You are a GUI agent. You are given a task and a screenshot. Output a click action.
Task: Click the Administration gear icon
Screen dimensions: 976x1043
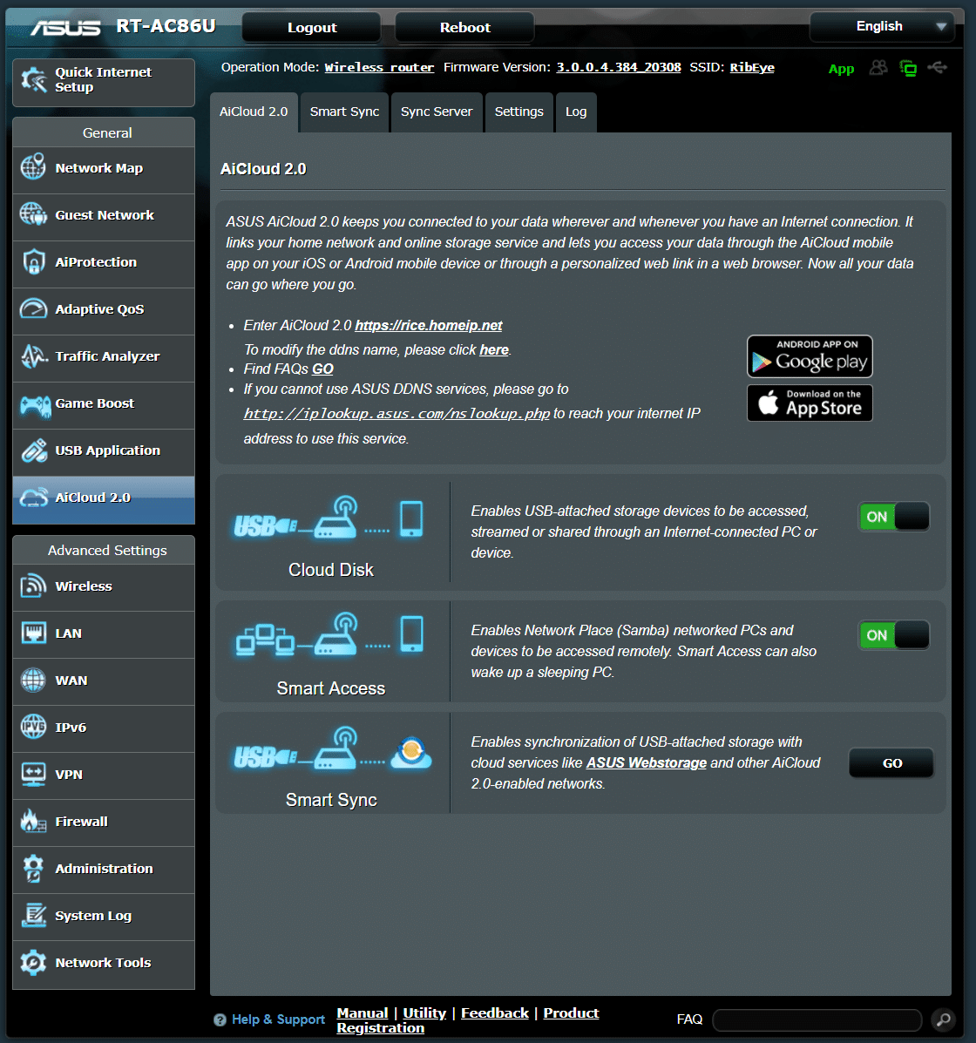click(x=33, y=868)
